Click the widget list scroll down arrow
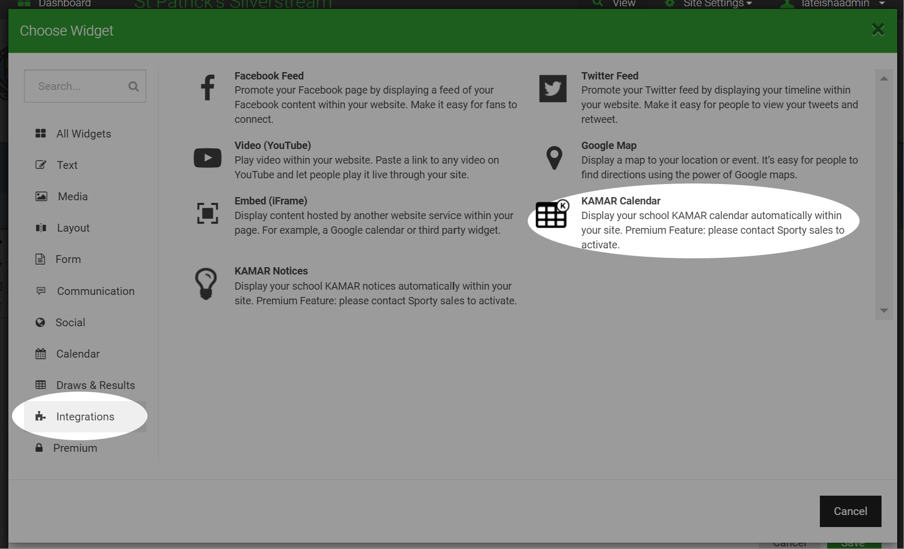 884,311
